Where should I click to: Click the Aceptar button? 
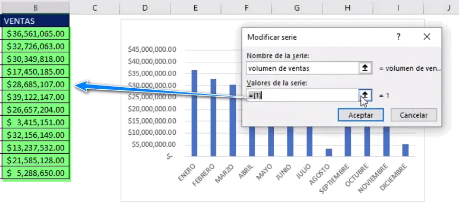pos(361,115)
